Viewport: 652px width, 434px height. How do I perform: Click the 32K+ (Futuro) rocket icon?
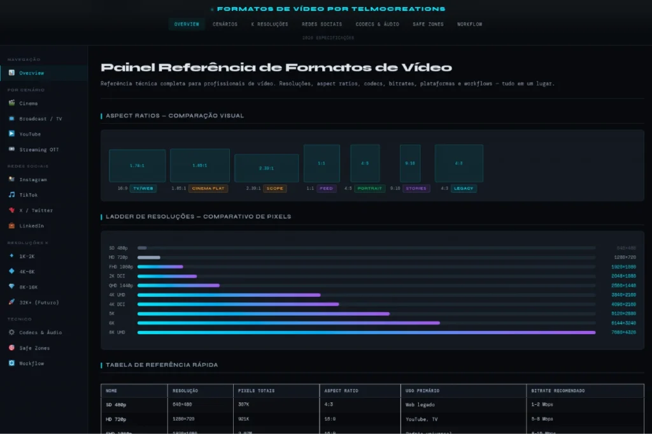[x=11, y=302]
